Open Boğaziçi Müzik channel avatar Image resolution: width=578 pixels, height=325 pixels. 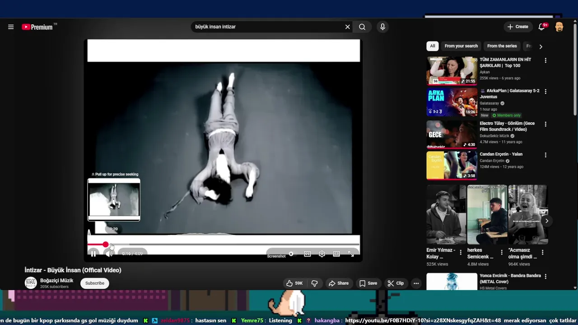pos(31,283)
